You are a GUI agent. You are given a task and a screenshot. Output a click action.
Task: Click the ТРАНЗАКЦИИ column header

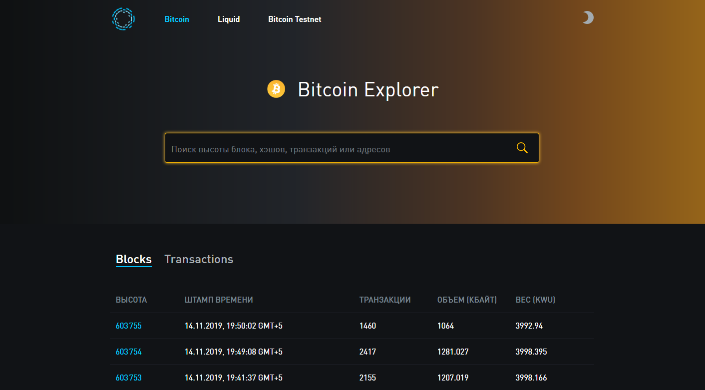tap(385, 300)
